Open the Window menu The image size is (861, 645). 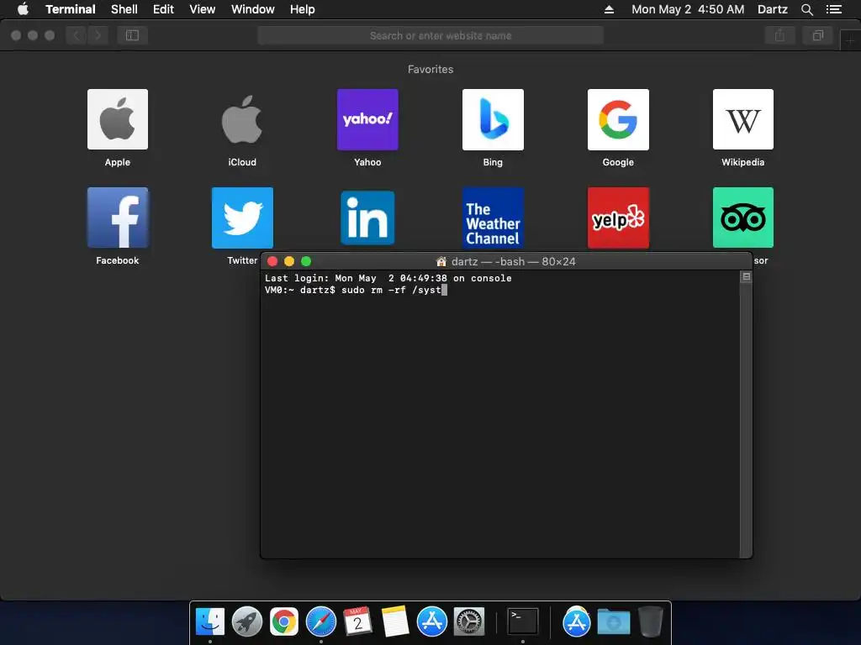(x=252, y=9)
